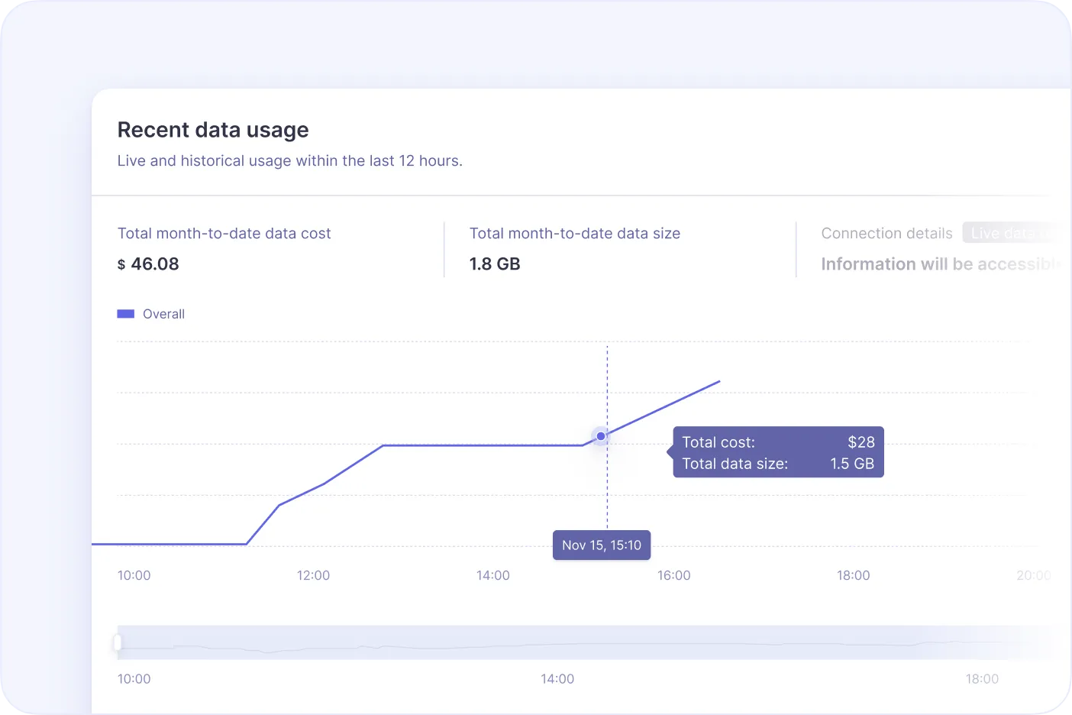Viewport: 1072px width, 715px height.
Task: Click the Information will be accessible text
Action: point(941,264)
